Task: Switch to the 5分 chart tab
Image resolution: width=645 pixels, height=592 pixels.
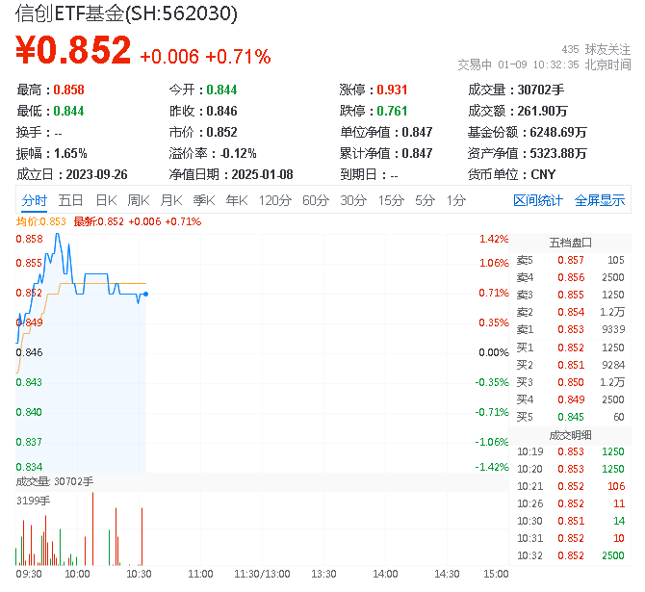Action: pos(425,201)
